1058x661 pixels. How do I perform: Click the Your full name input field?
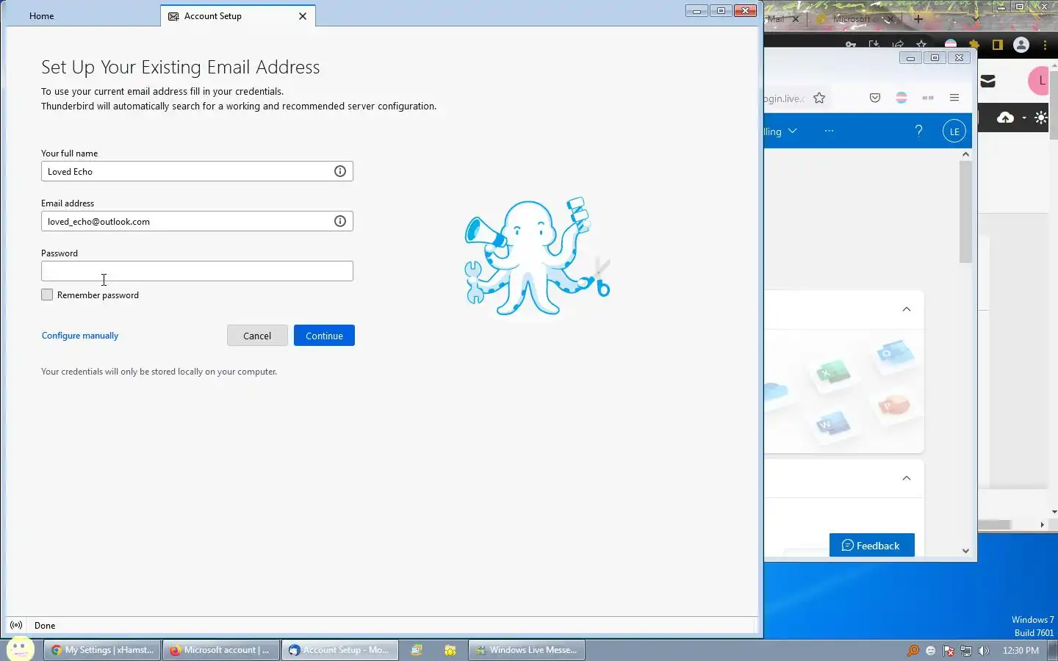click(x=197, y=171)
